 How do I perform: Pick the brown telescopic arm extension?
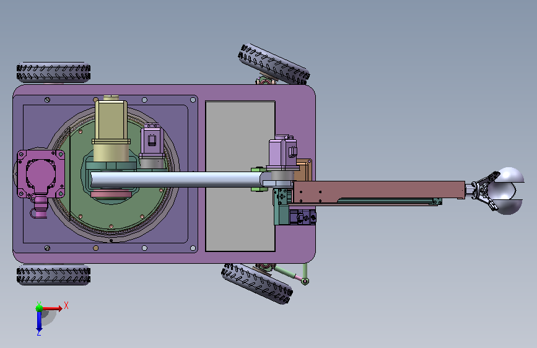click(379, 192)
